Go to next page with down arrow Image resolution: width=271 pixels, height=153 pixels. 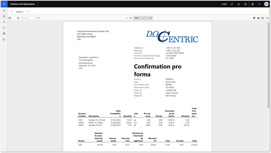tap(27, 18)
